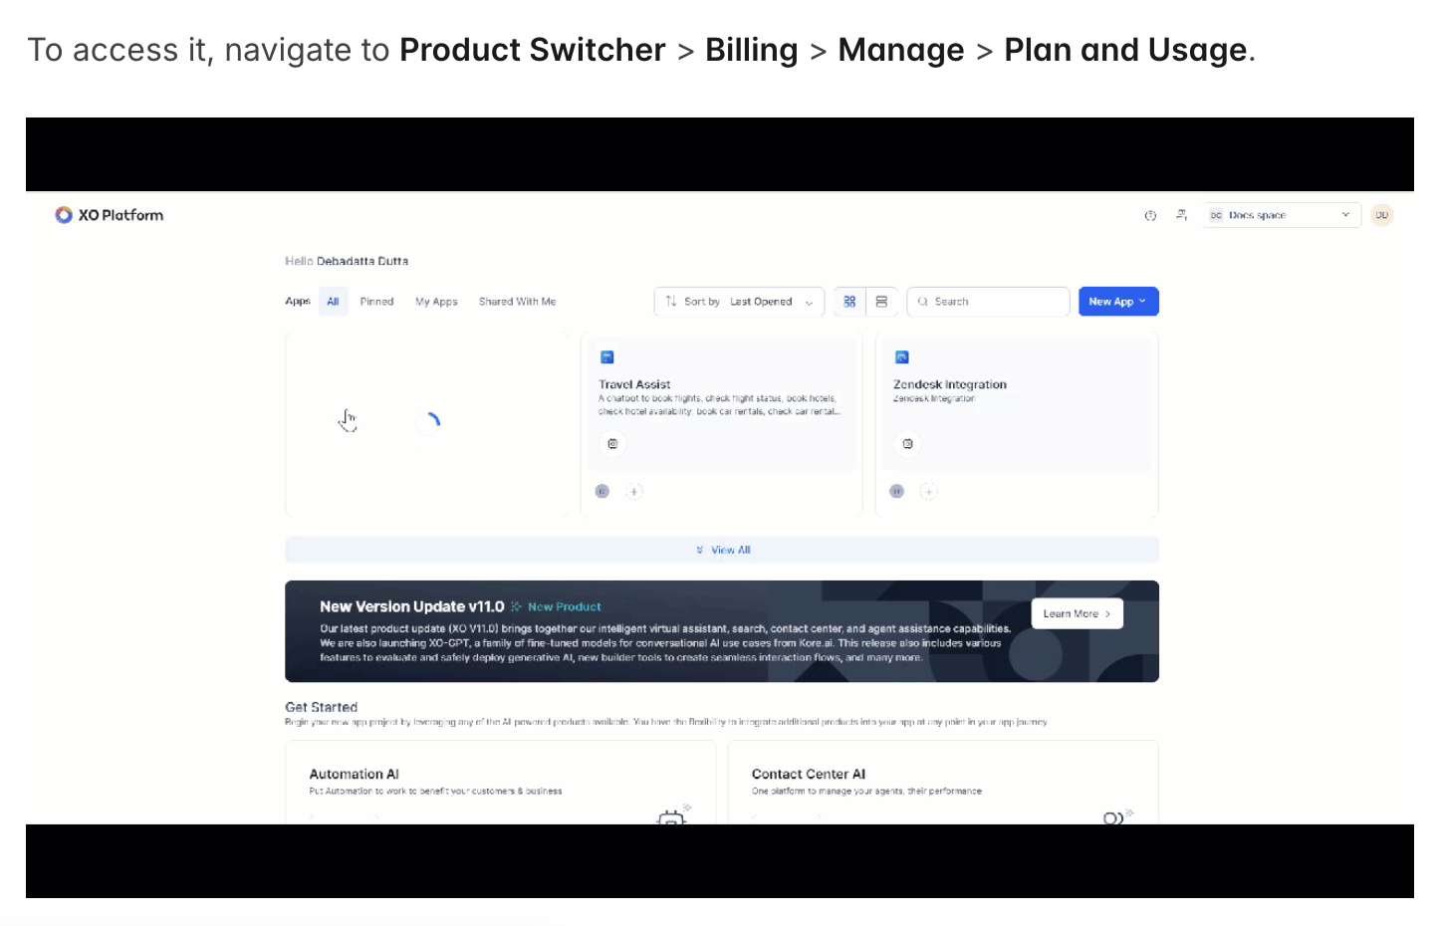Switch to list view icon
1442x926 pixels.
tap(881, 302)
